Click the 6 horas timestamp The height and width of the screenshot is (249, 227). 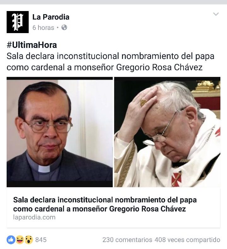click(43, 28)
